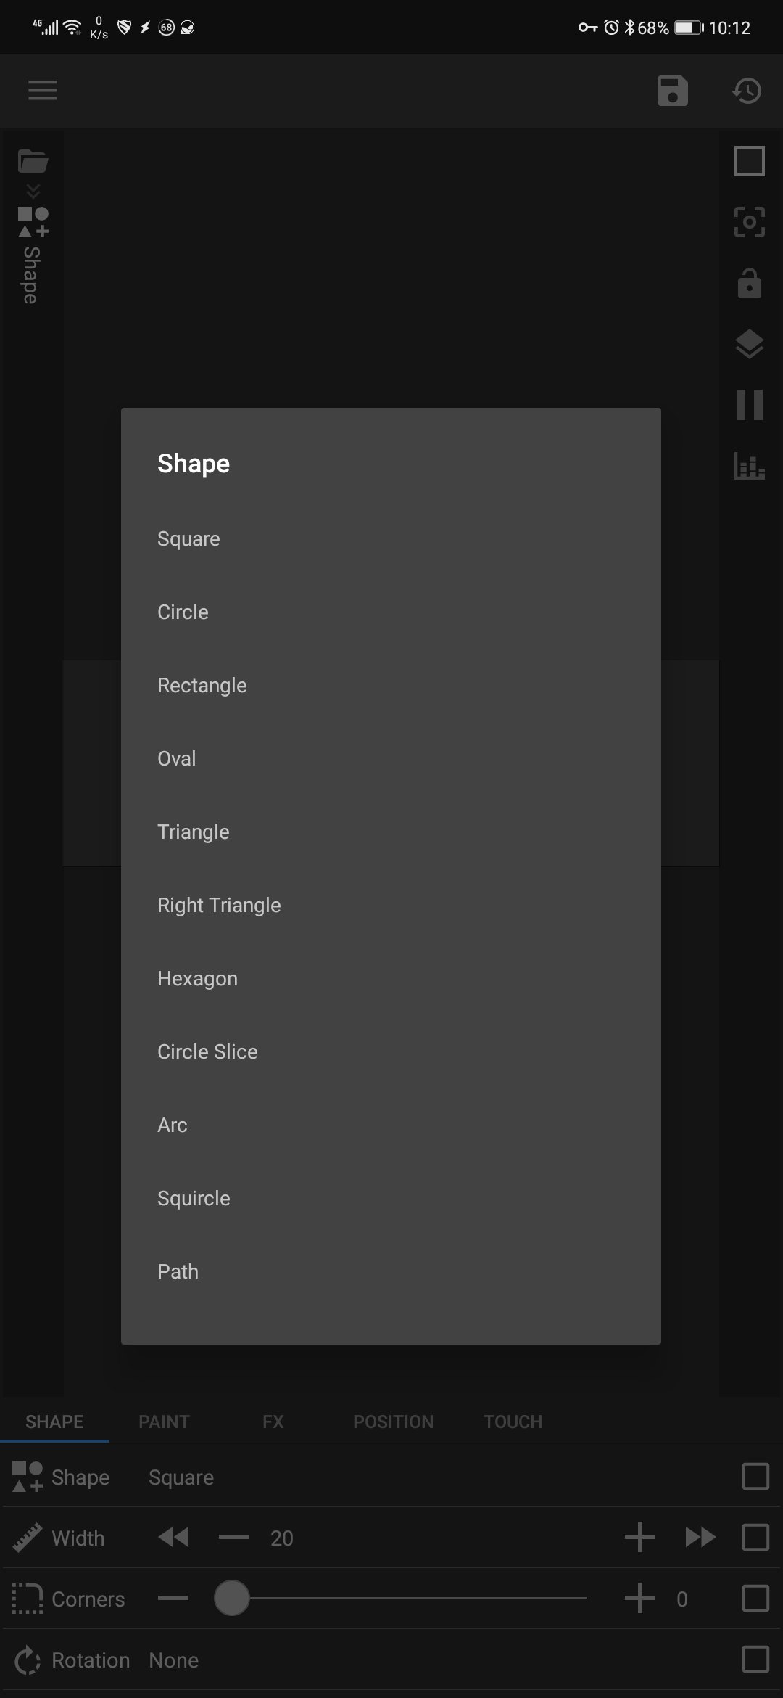
Task: Tap the focus target icon
Action: (x=749, y=222)
